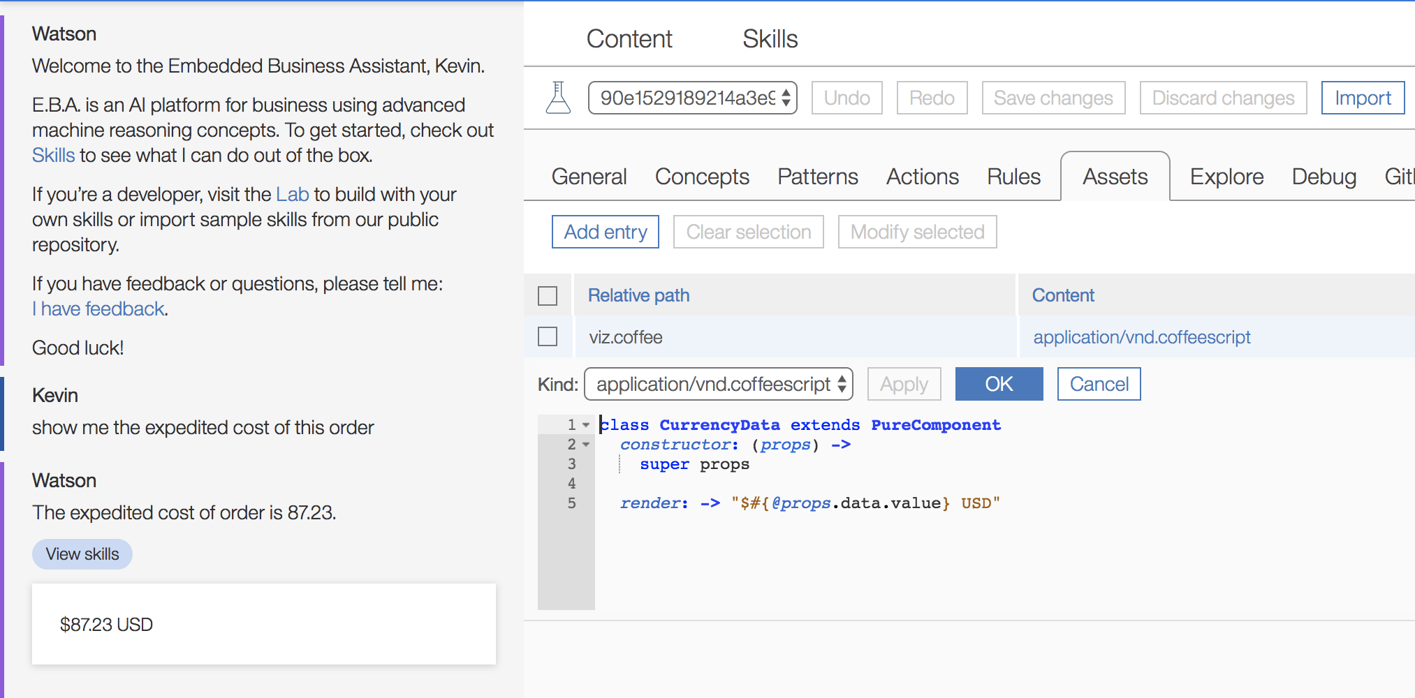Sort by Relative path column header

(638, 295)
